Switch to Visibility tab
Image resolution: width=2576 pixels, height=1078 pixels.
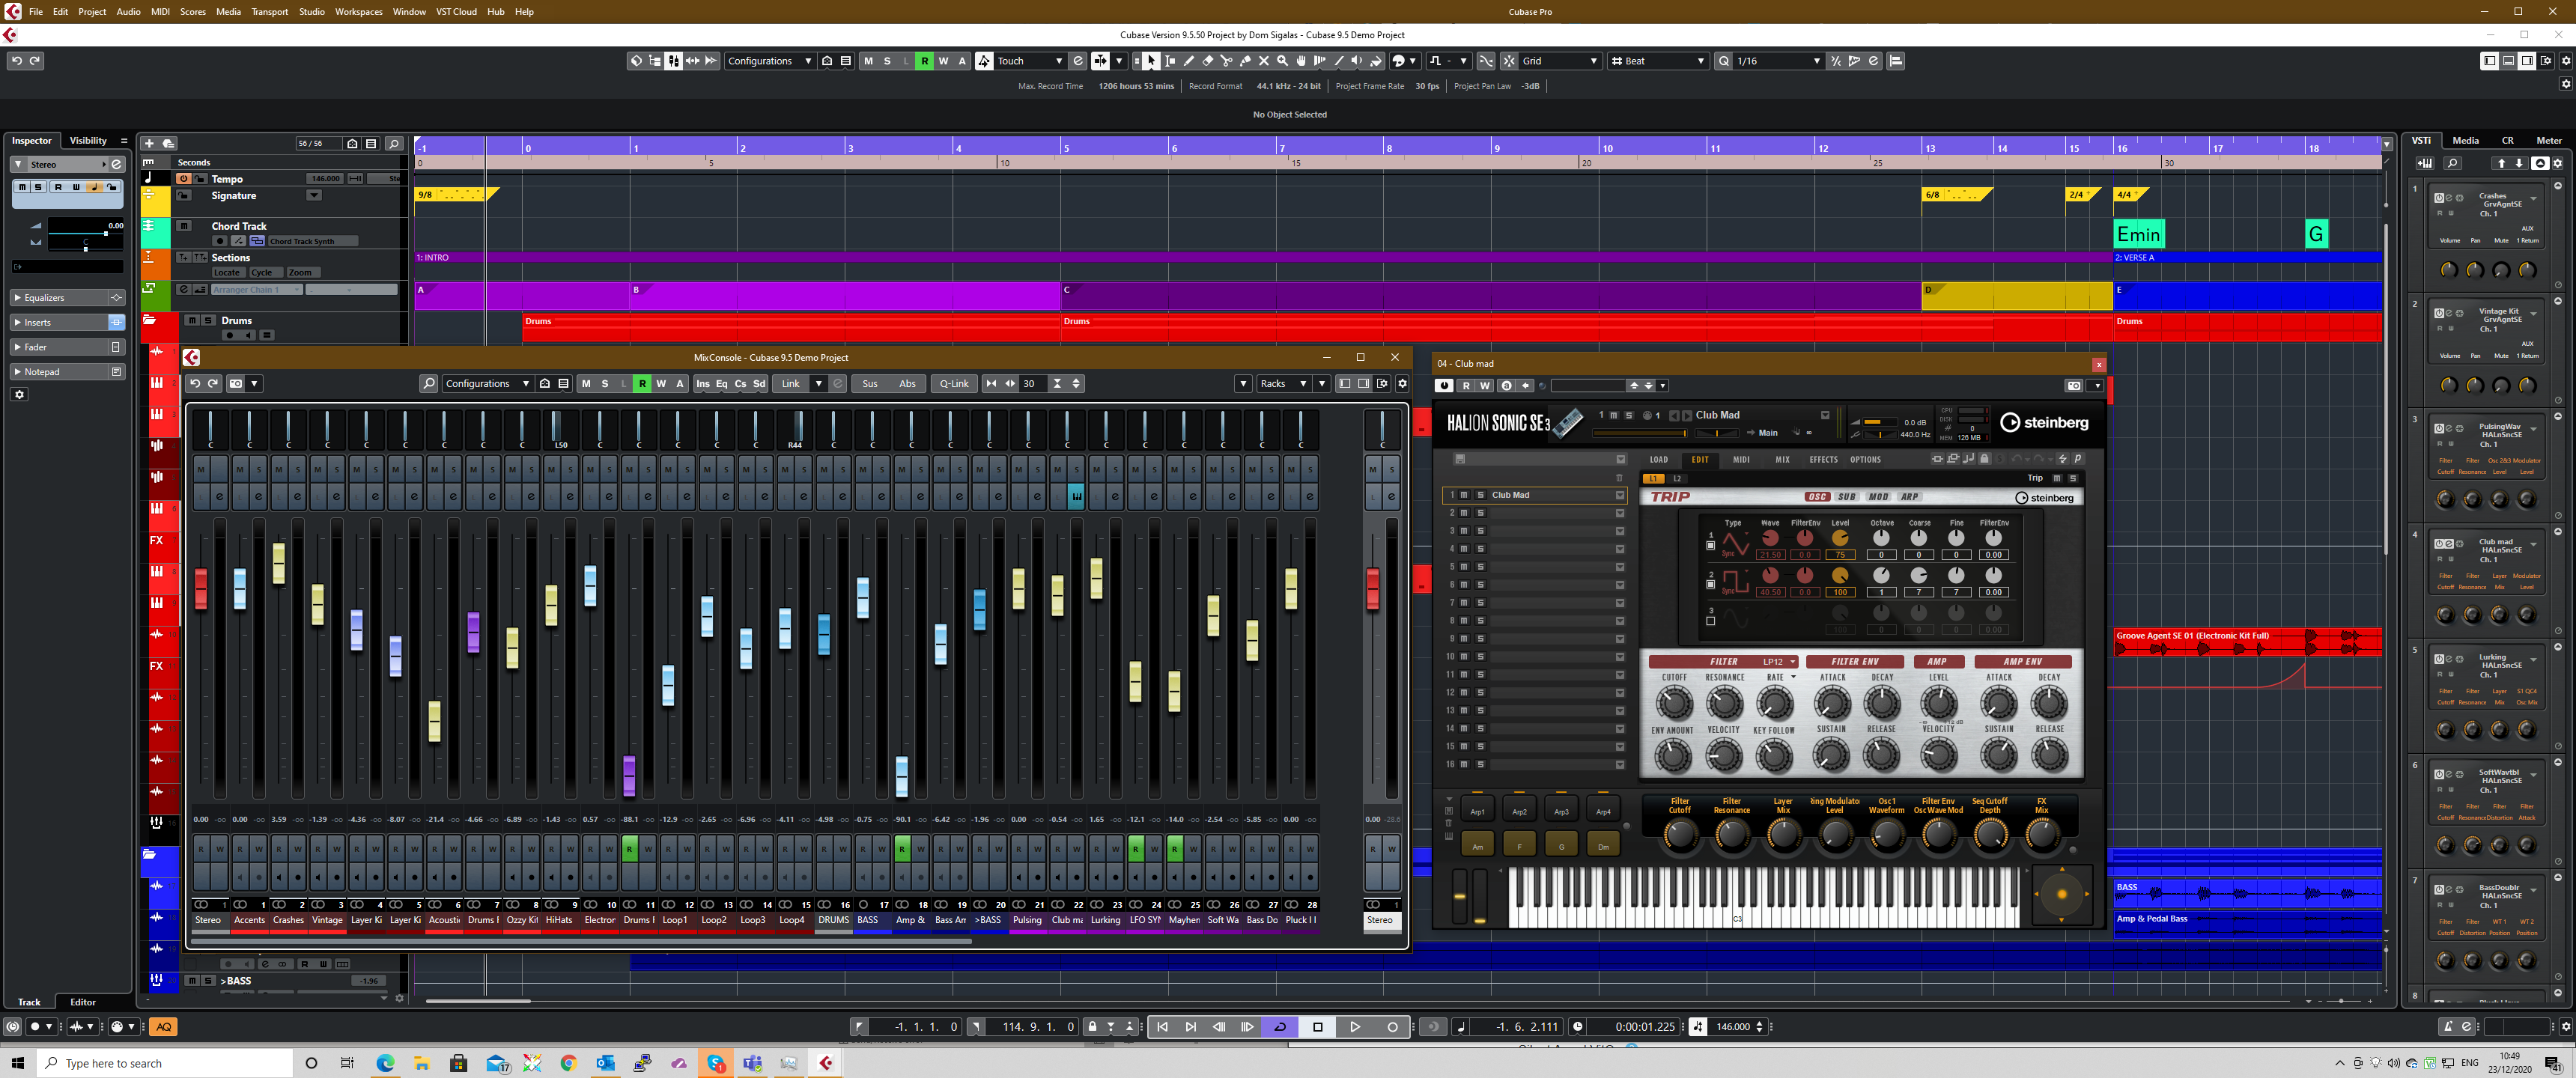click(88, 141)
